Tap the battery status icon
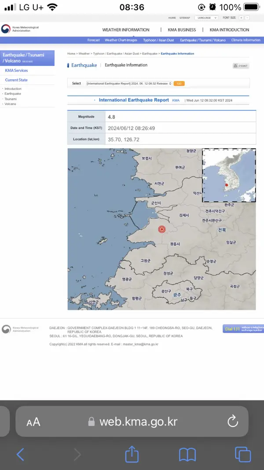Viewport: 264px width, 470px height. [252, 7]
